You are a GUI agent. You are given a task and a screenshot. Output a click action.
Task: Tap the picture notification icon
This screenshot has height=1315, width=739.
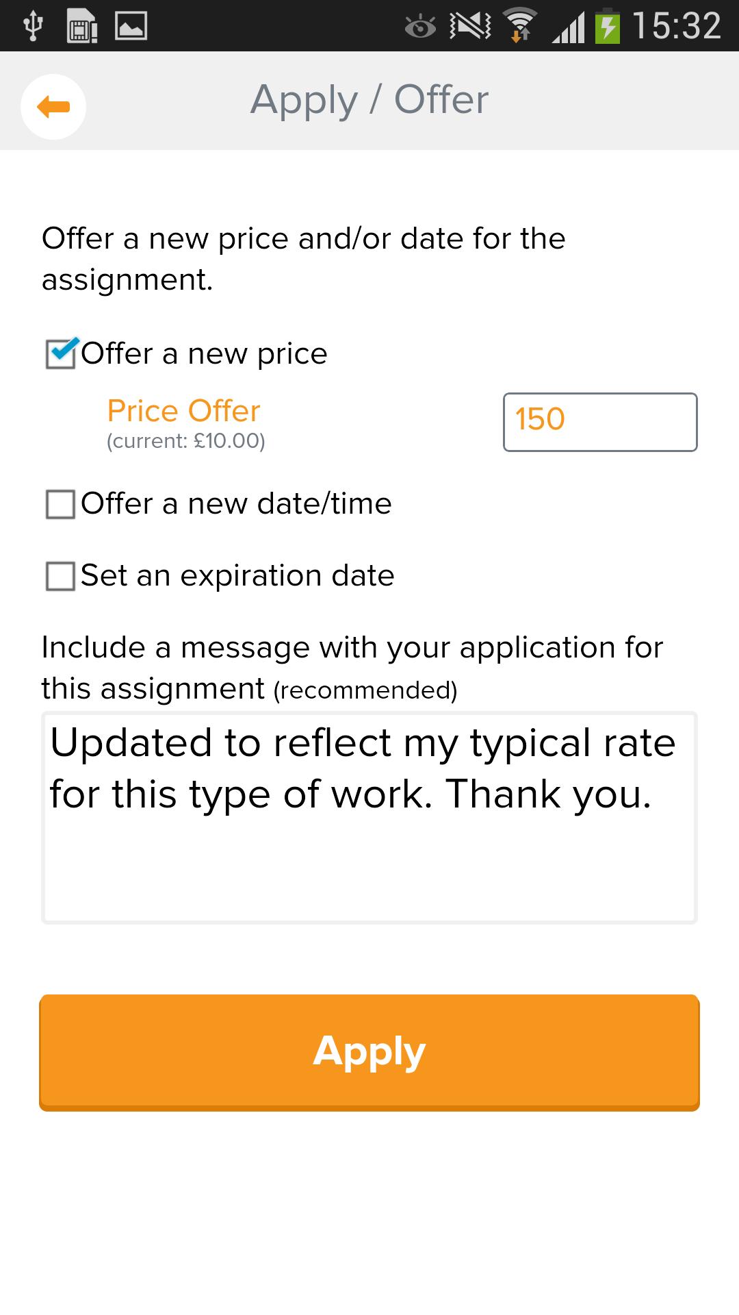pyautogui.click(x=131, y=26)
